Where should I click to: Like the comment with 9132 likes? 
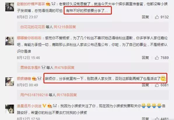pyautogui.click(x=157, y=17)
